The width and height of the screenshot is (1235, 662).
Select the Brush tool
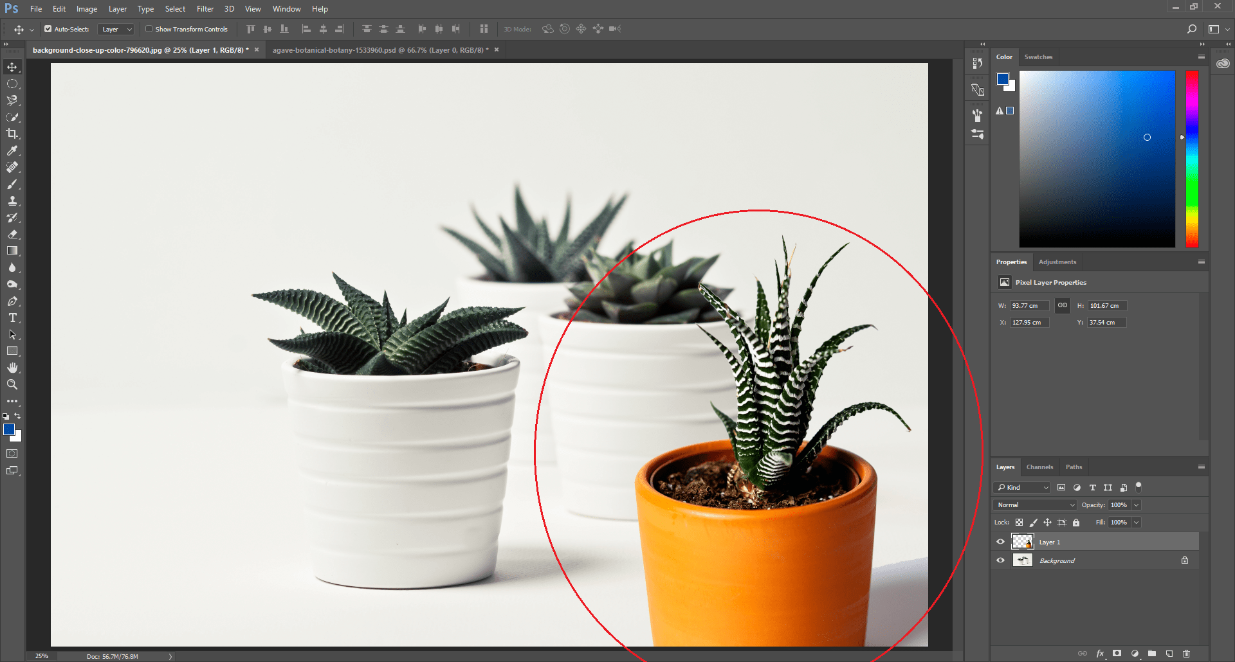(x=12, y=184)
